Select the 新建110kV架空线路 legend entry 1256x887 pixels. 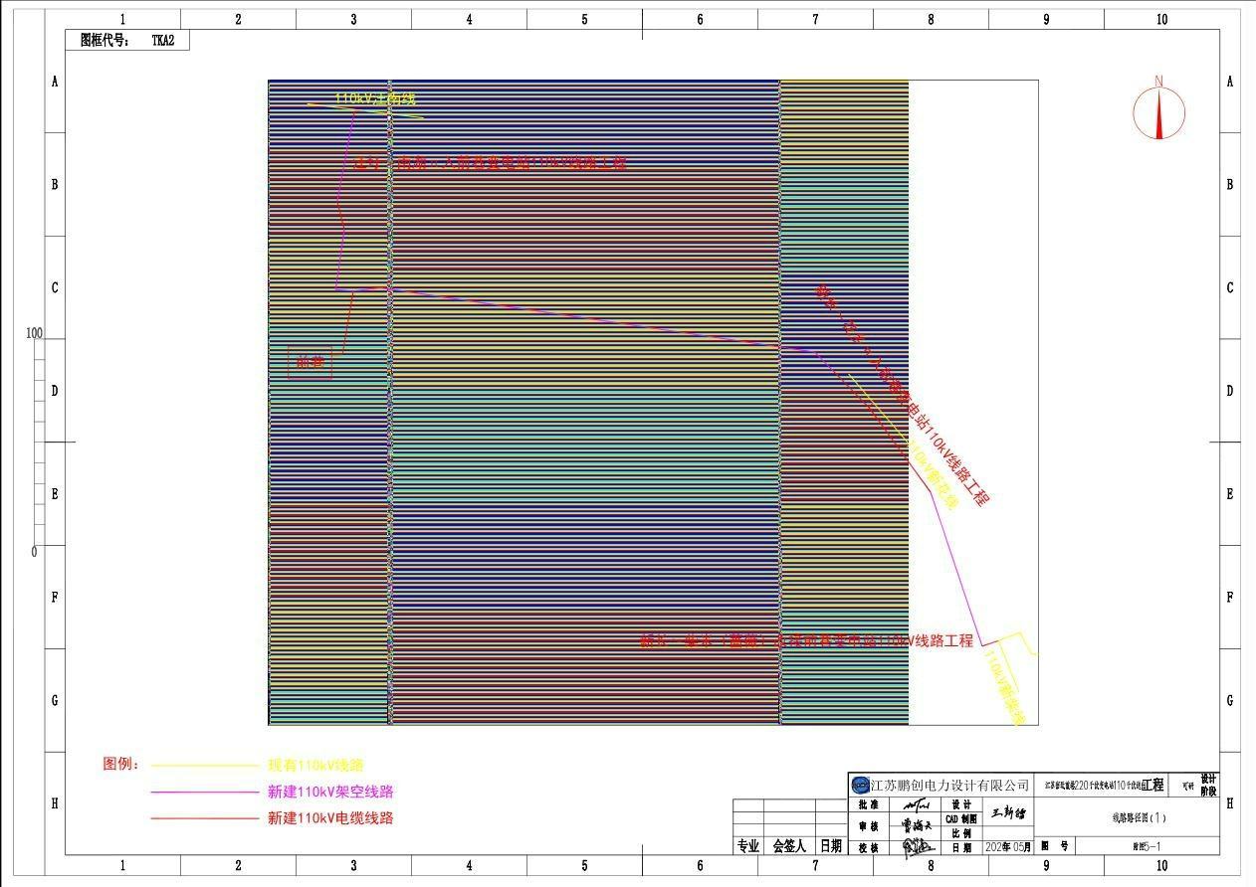coord(330,792)
